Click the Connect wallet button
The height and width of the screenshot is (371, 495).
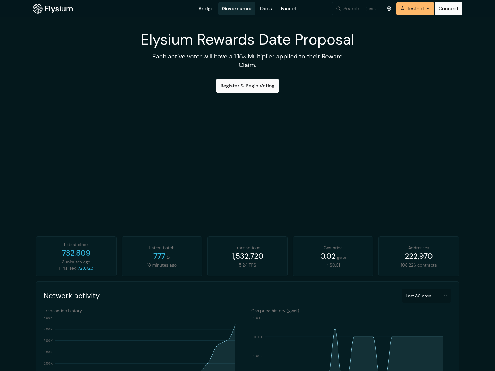448,9
